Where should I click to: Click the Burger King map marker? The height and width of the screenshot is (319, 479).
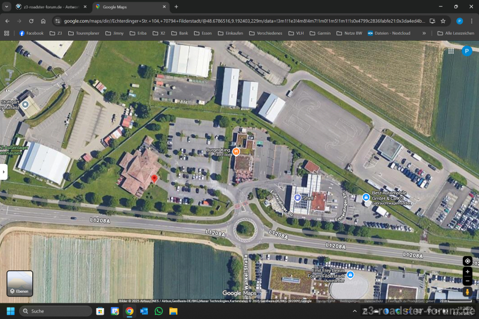236,152
